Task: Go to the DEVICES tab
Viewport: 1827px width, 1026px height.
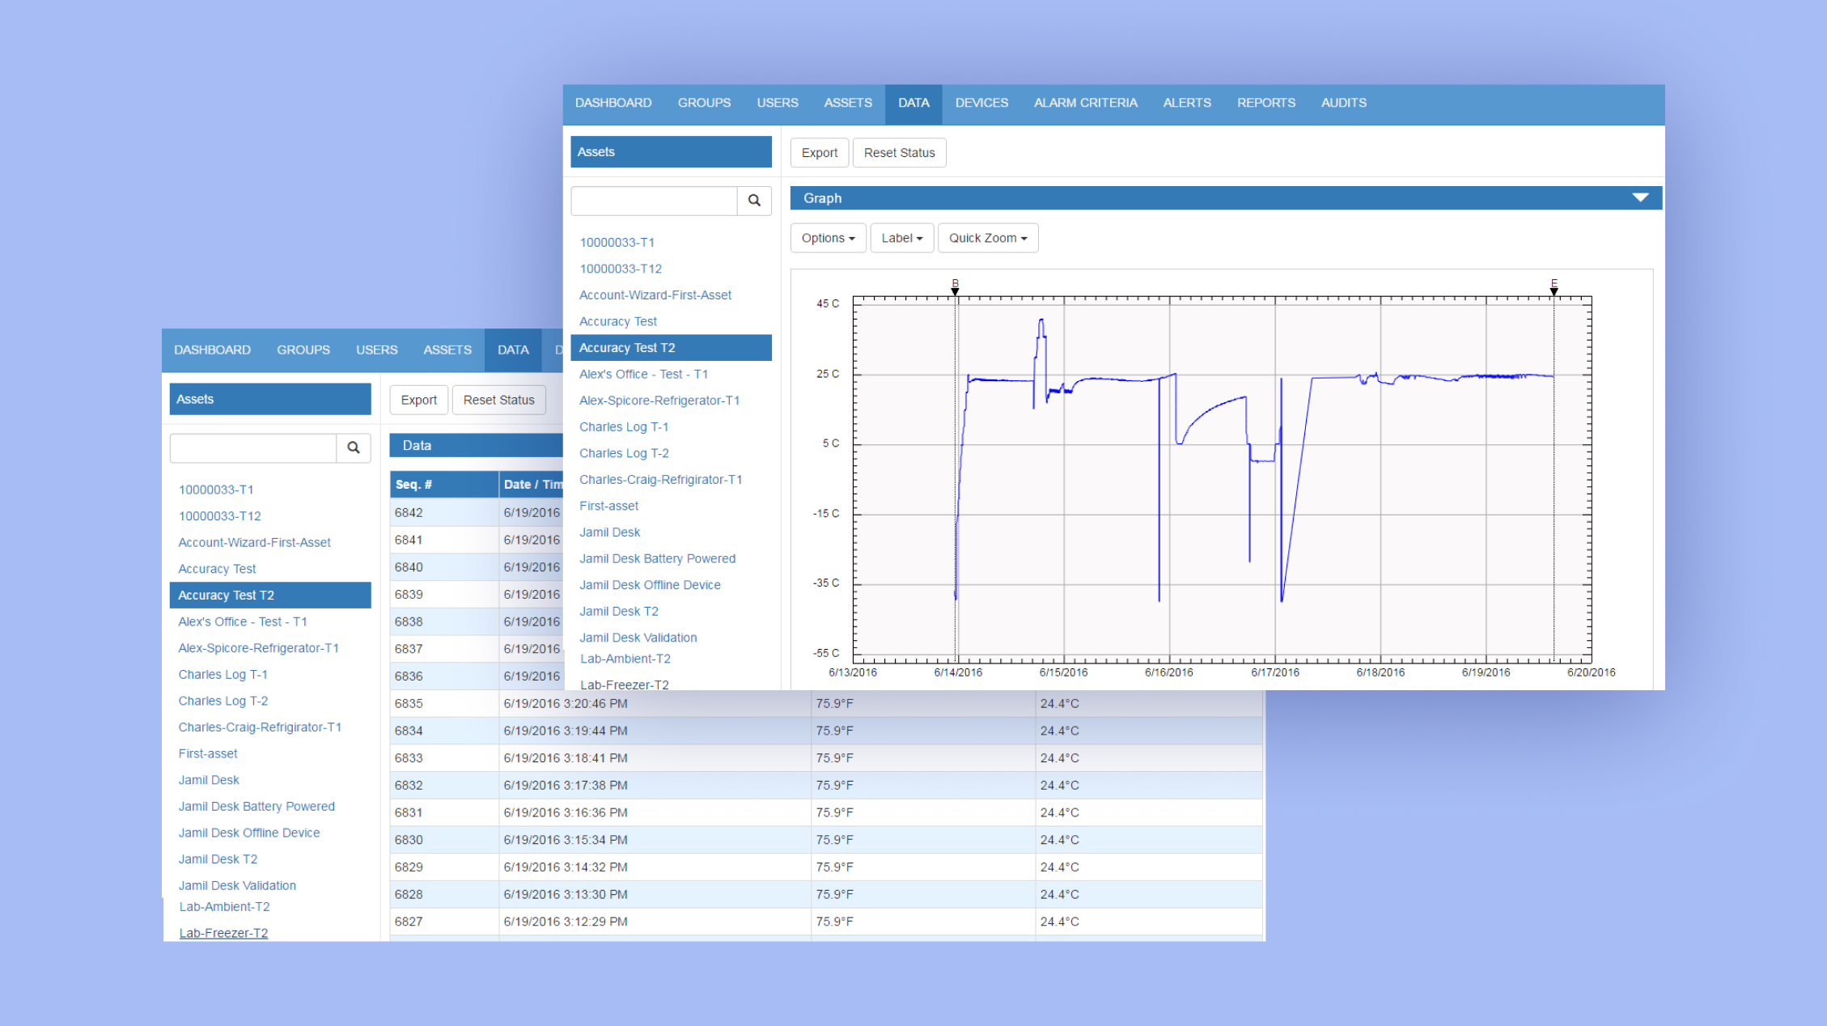Action: (981, 103)
